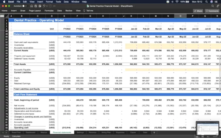
Task: Click the Tell me lightbulb icon
Action: click(x=84, y=11)
